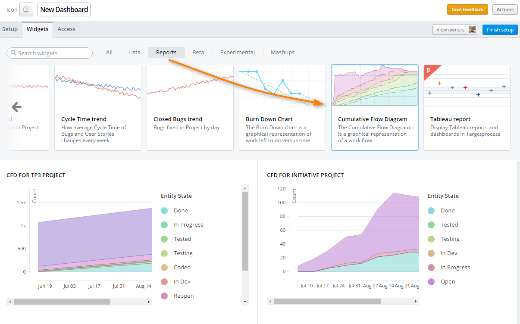Click the avatars icon on the View owners button
Screen dimensions: 520x324
(471, 29)
